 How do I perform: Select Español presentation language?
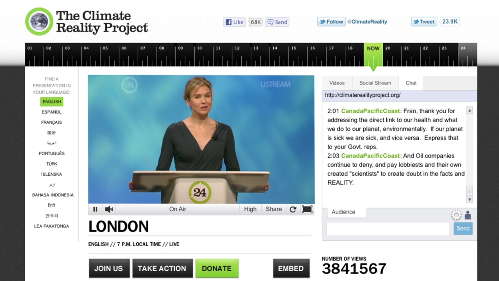coord(51,112)
